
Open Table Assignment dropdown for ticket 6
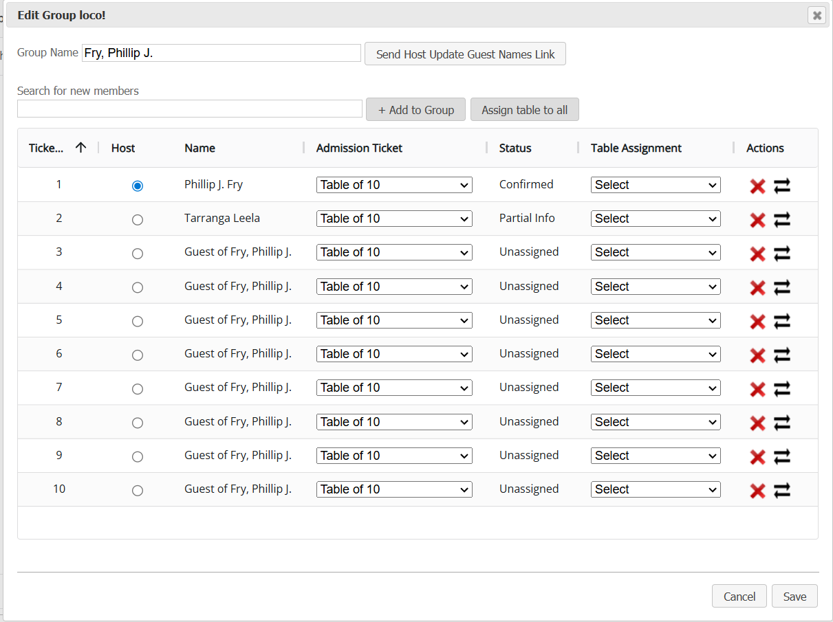pos(656,354)
